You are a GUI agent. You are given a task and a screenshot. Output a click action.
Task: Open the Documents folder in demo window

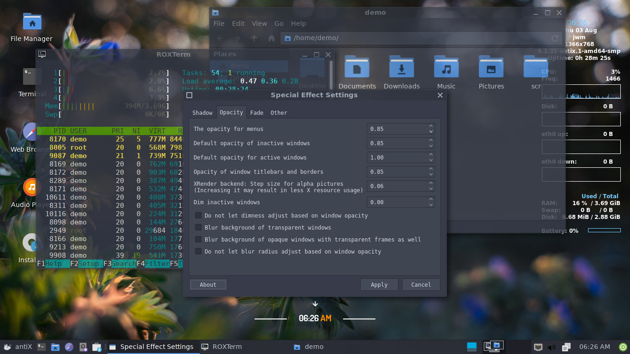[357, 72]
